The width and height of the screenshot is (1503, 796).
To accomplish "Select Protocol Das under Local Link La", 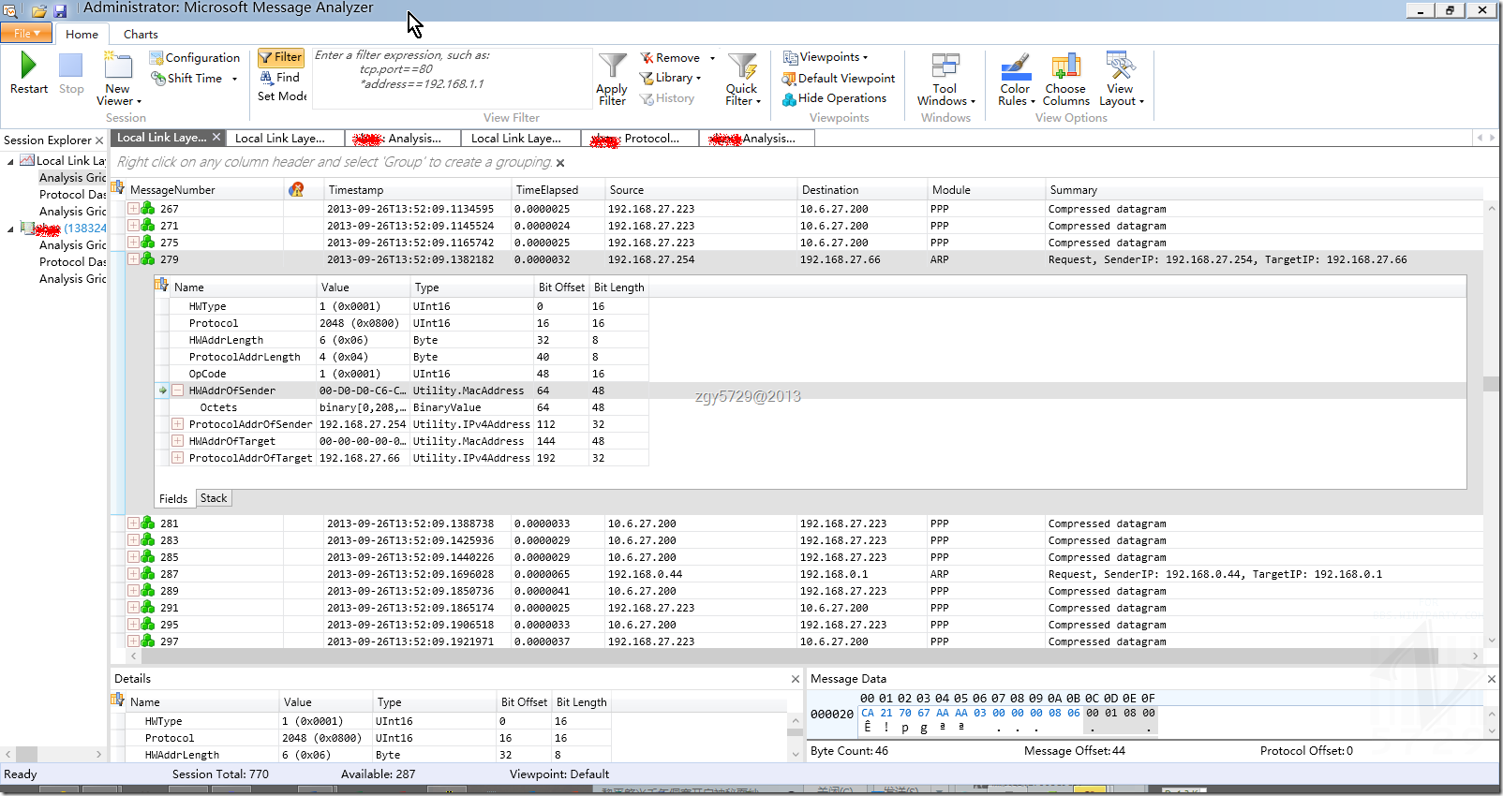I will coord(72,195).
